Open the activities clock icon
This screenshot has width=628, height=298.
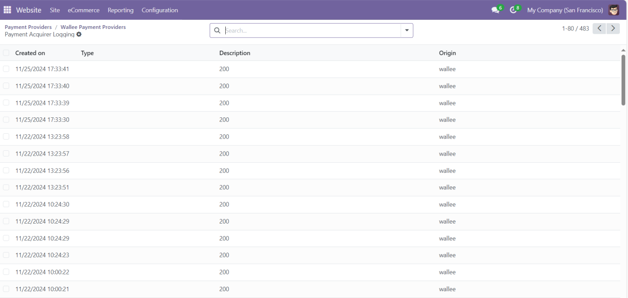[x=513, y=10]
